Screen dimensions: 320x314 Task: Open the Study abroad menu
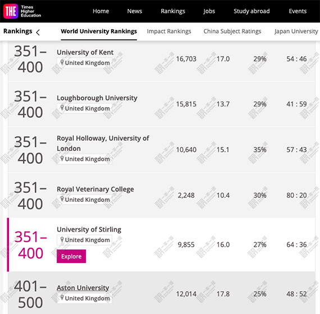[x=252, y=11]
